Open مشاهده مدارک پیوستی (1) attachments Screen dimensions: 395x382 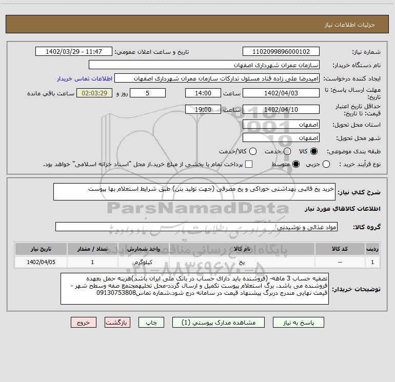pyautogui.click(x=219, y=323)
